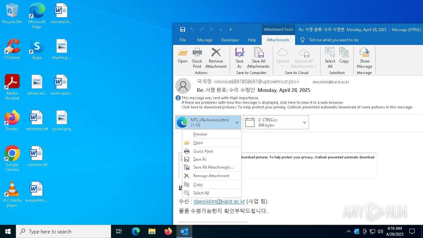Click Quick Print in the ribbon

click(197, 58)
